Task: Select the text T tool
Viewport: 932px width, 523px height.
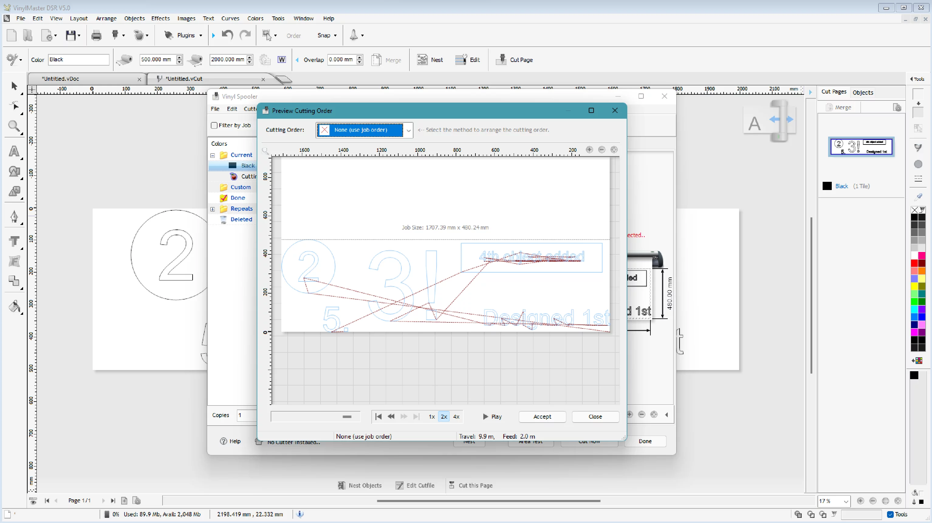Action: 14,241
